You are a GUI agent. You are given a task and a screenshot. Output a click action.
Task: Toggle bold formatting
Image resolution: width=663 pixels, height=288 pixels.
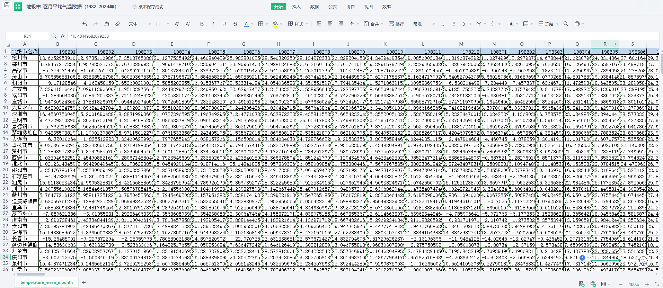202,24
